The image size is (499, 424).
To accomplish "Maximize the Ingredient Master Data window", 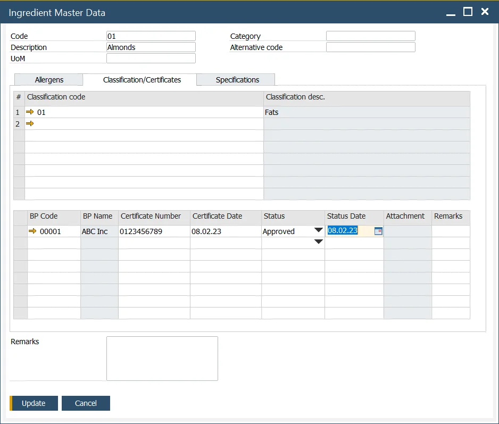I will click(468, 12).
